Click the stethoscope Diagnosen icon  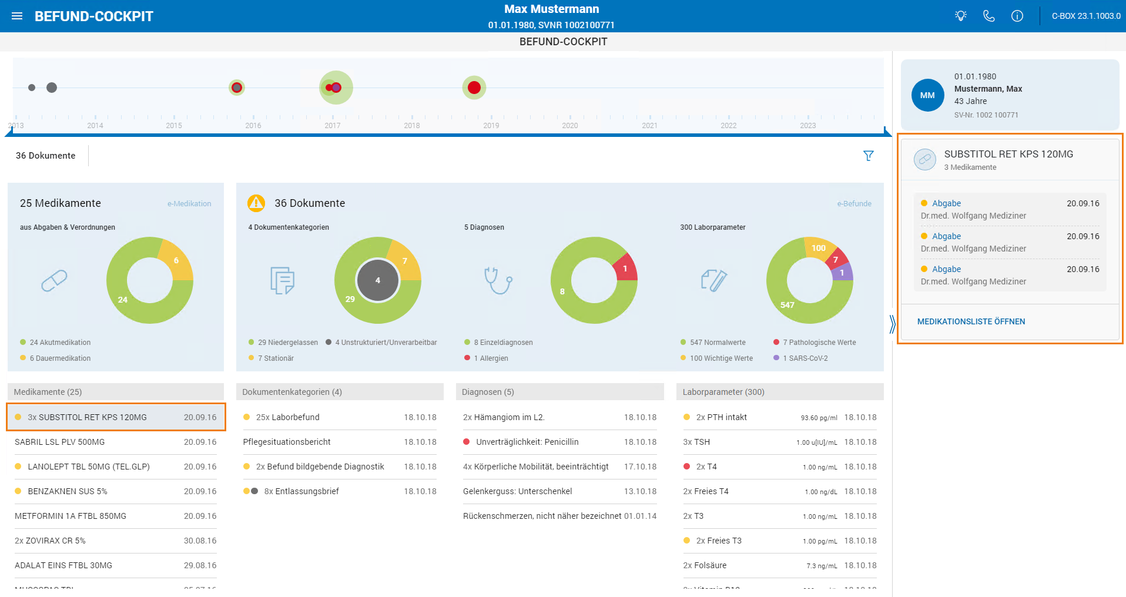pos(498,280)
